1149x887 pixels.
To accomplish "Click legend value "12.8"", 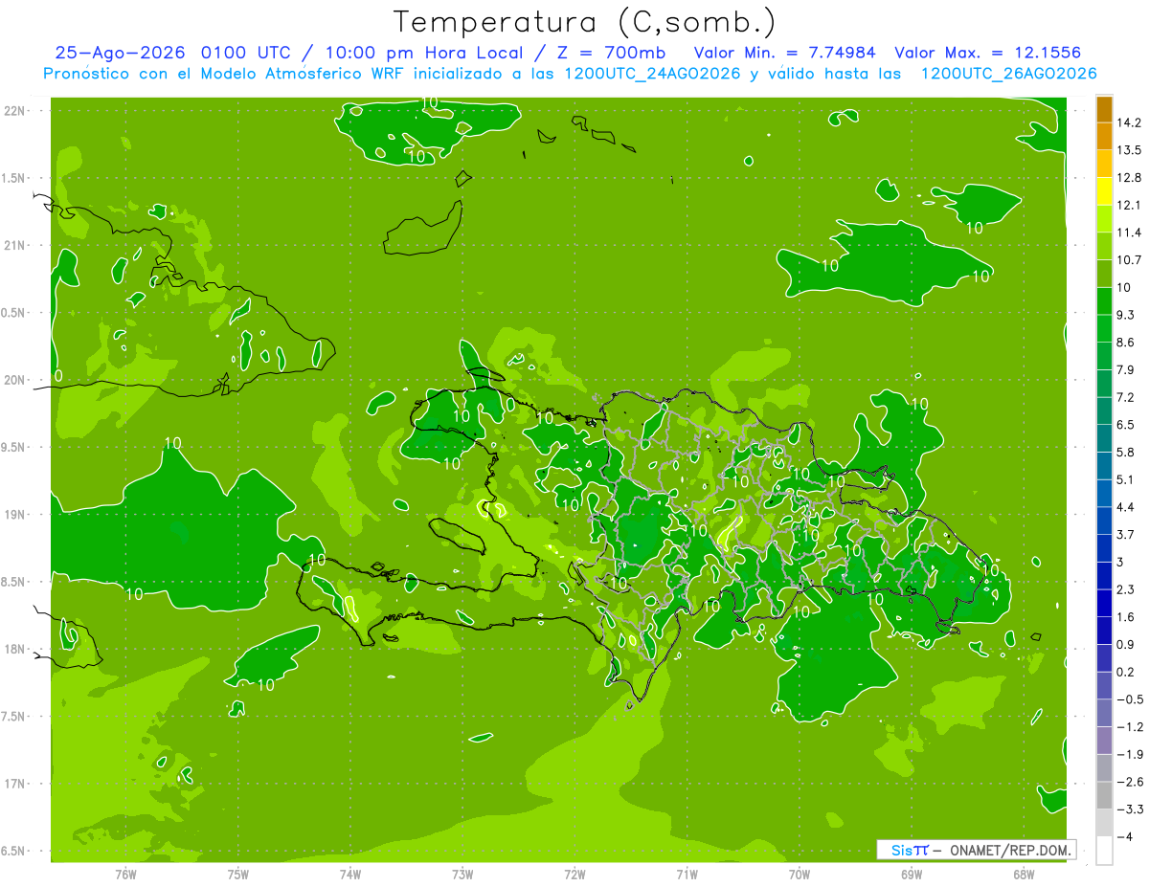I will click(x=1129, y=178).
